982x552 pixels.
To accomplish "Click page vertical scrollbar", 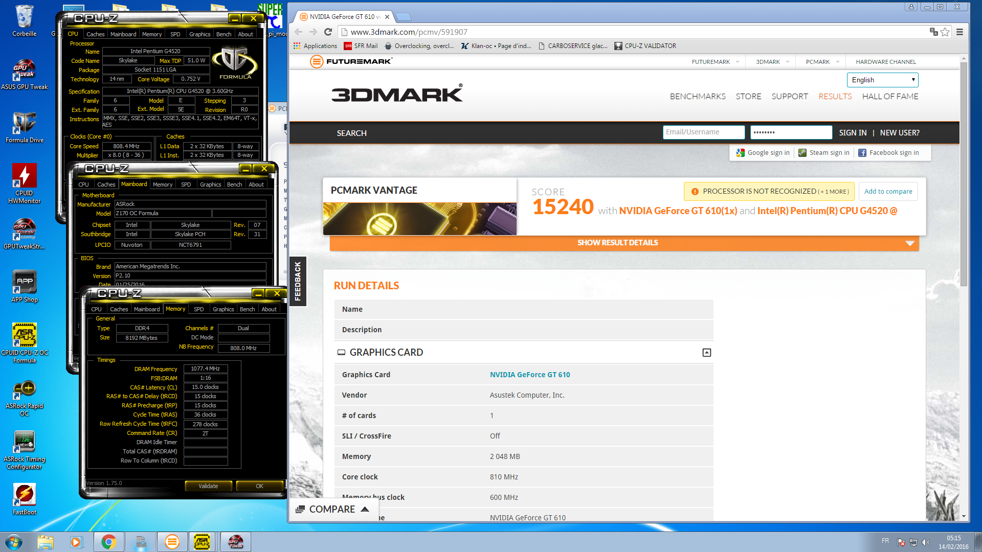I will 964,174.
